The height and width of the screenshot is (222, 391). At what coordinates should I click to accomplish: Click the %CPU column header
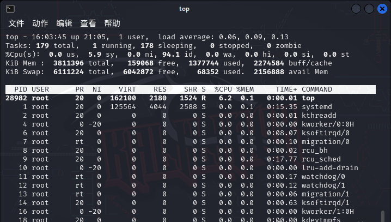pyautogui.click(x=223, y=89)
